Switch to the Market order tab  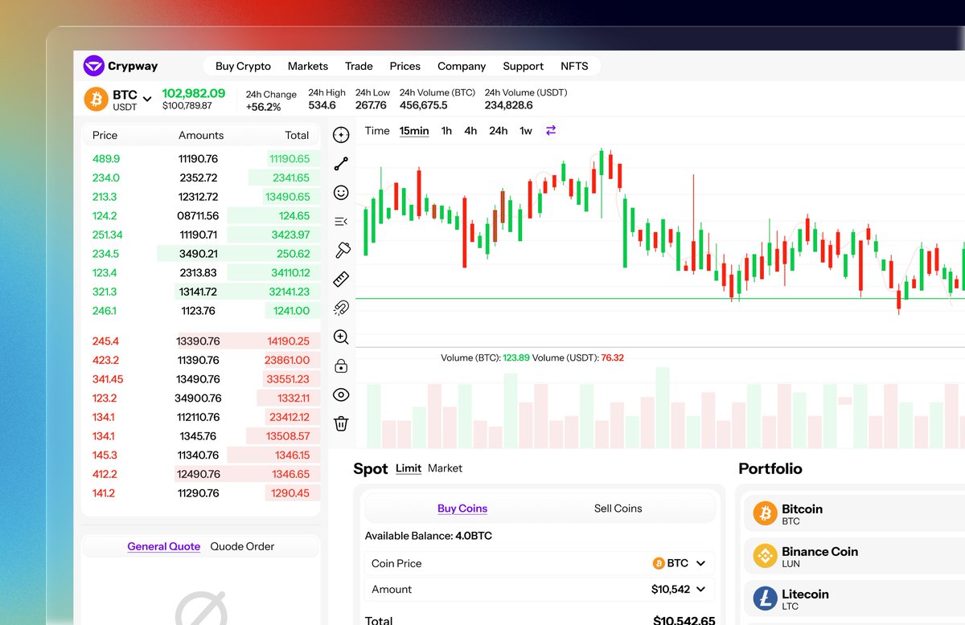pyautogui.click(x=445, y=468)
